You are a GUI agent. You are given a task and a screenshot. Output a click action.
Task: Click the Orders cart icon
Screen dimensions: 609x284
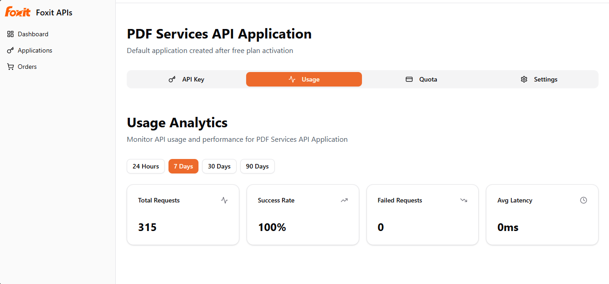(x=10, y=67)
